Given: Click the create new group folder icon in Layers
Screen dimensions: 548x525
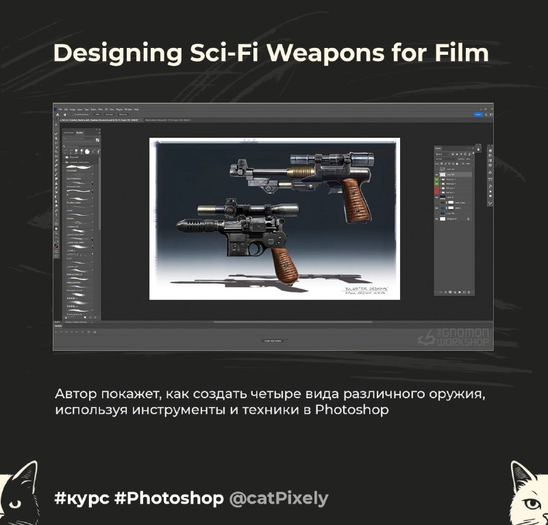Looking at the screenshot, I should click(x=460, y=292).
